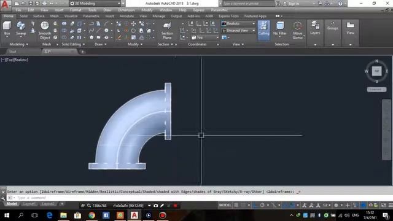Click the Polyline tool in Draw panel
Viewport: 393px width, 221px height.
tap(91, 23)
